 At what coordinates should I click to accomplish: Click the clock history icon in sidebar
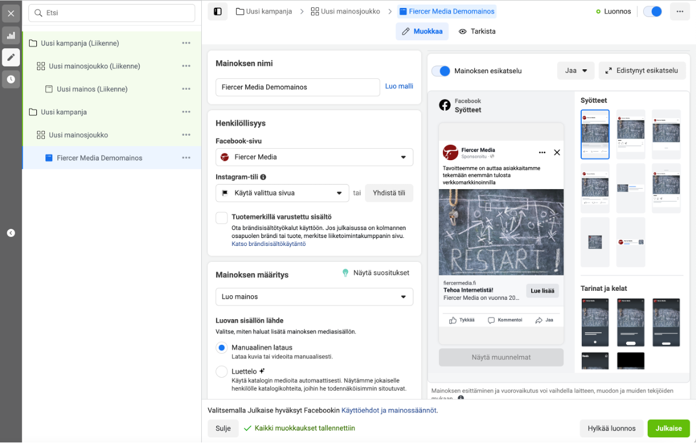click(11, 80)
